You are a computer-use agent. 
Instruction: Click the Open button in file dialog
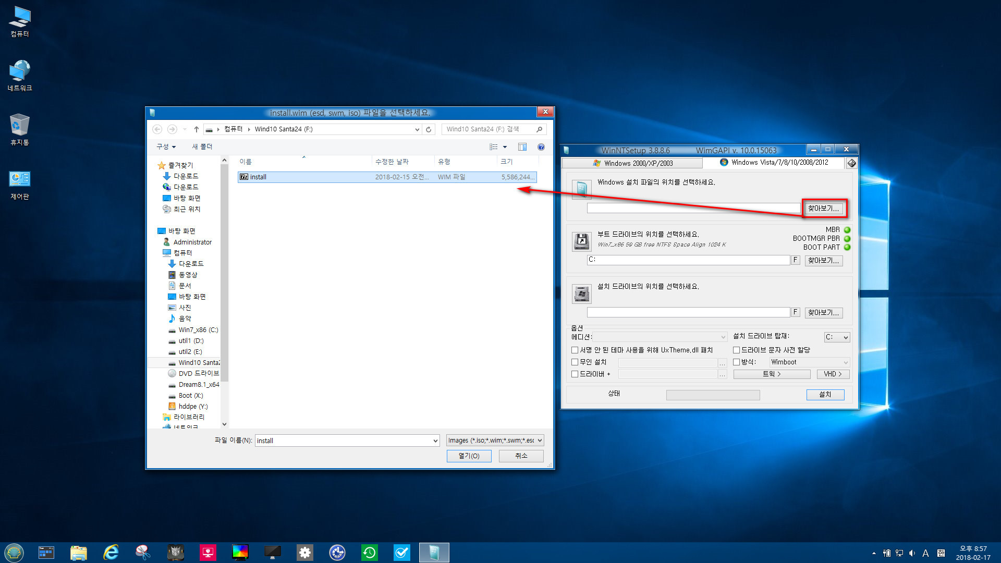[x=469, y=456]
